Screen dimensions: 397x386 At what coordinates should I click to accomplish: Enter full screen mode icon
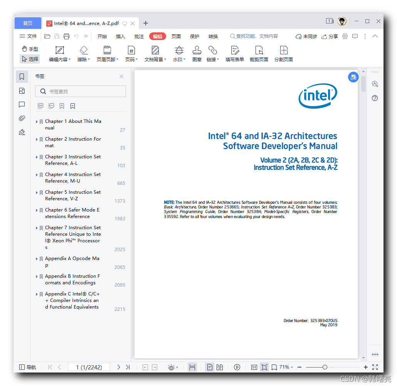[x=375, y=367]
